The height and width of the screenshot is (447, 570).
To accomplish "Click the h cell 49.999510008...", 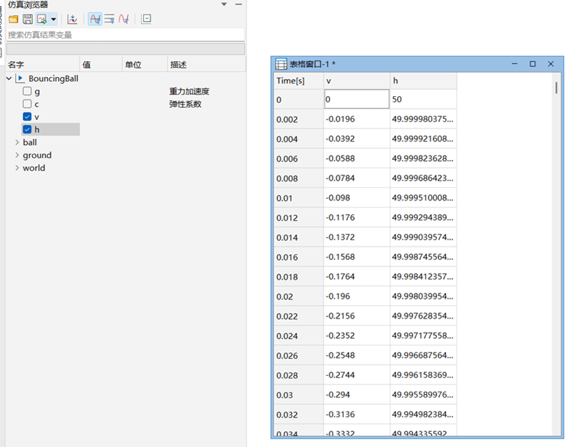I will (x=424, y=198).
